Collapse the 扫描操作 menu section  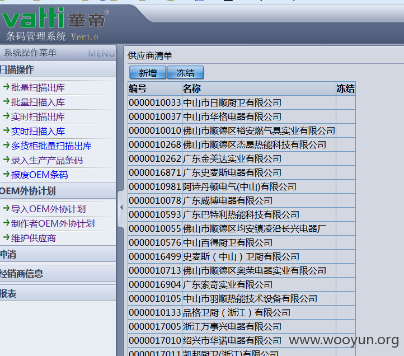pyautogui.click(x=58, y=69)
